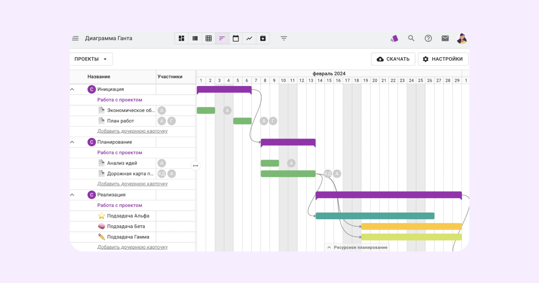
Task: Open the help question mark
Action: click(x=428, y=38)
